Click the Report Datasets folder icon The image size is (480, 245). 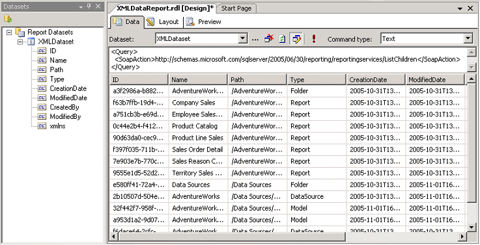coord(20,32)
